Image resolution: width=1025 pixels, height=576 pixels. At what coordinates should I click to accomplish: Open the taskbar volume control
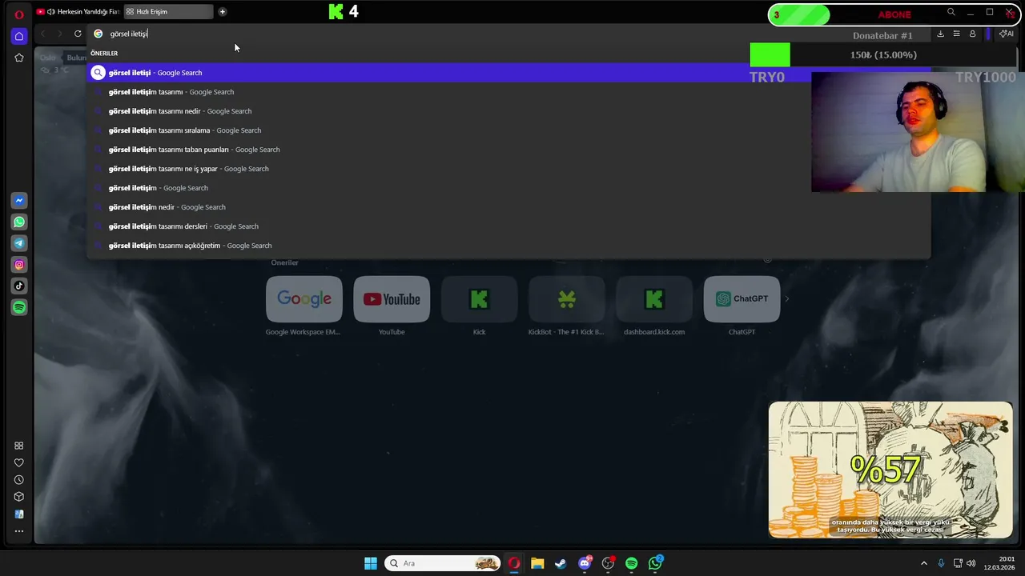pyautogui.click(x=971, y=563)
